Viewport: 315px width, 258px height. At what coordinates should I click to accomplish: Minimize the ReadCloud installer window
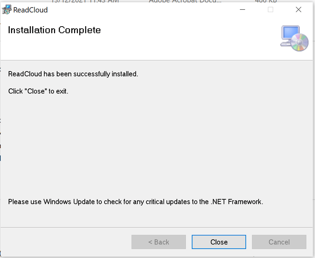click(243, 10)
